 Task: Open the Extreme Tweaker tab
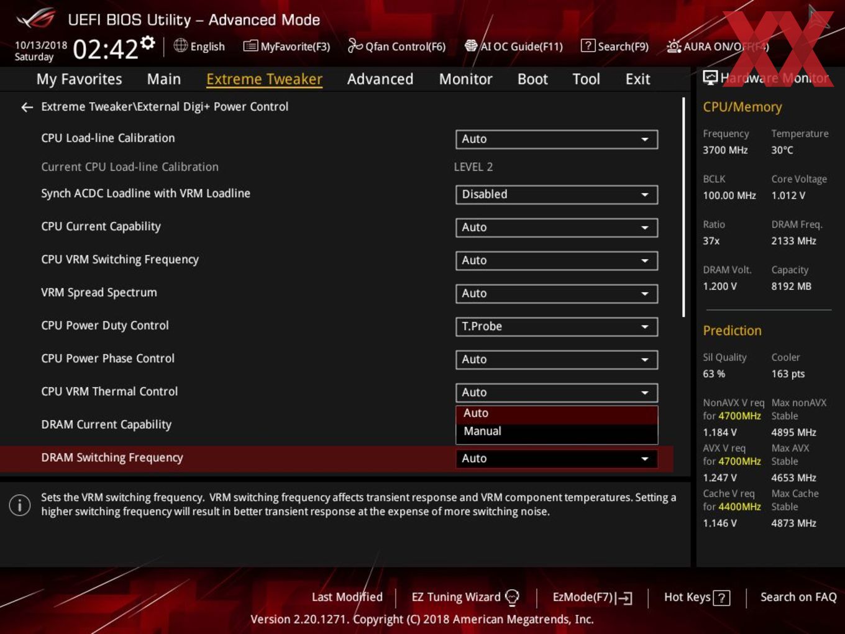(x=264, y=79)
